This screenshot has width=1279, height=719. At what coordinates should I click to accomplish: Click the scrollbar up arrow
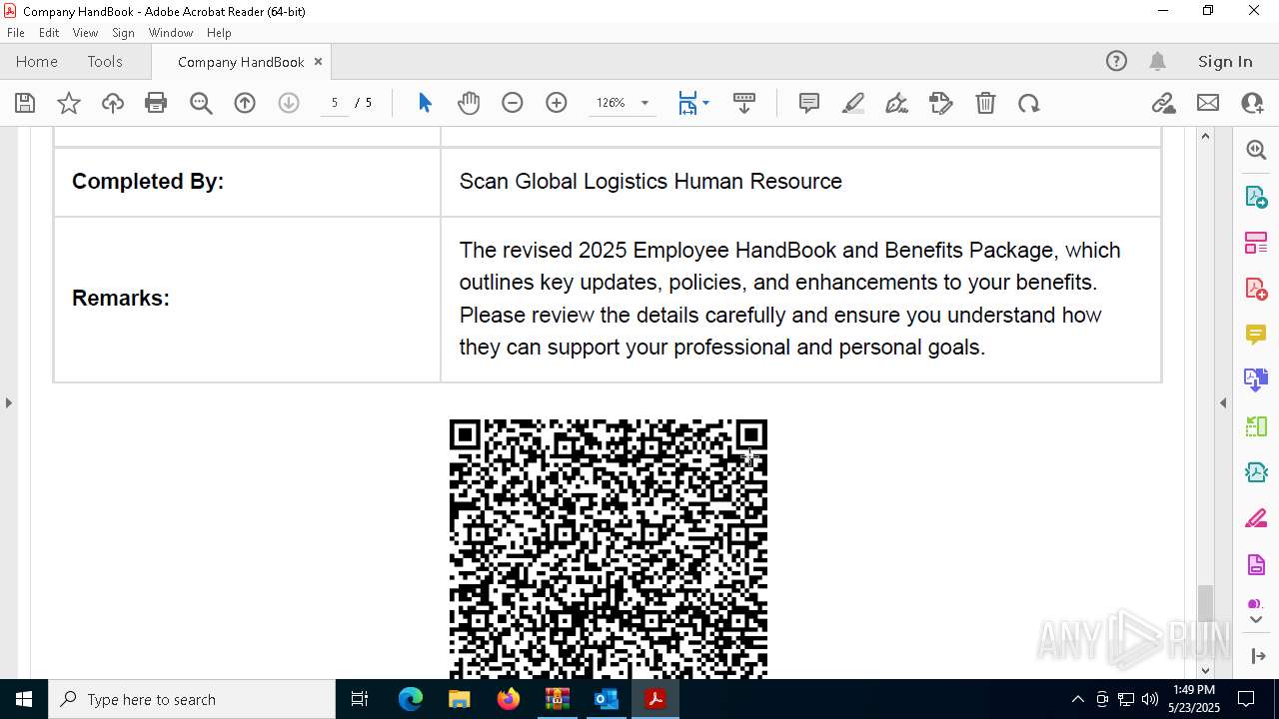coord(1205,136)
